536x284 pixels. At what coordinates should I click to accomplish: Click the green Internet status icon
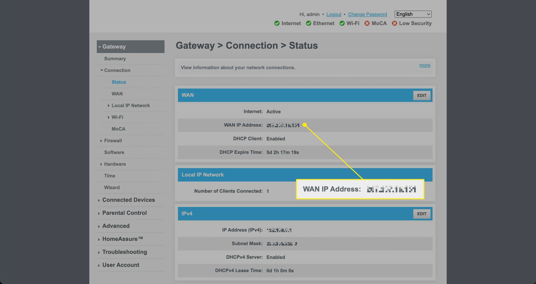tap(277, 23)
